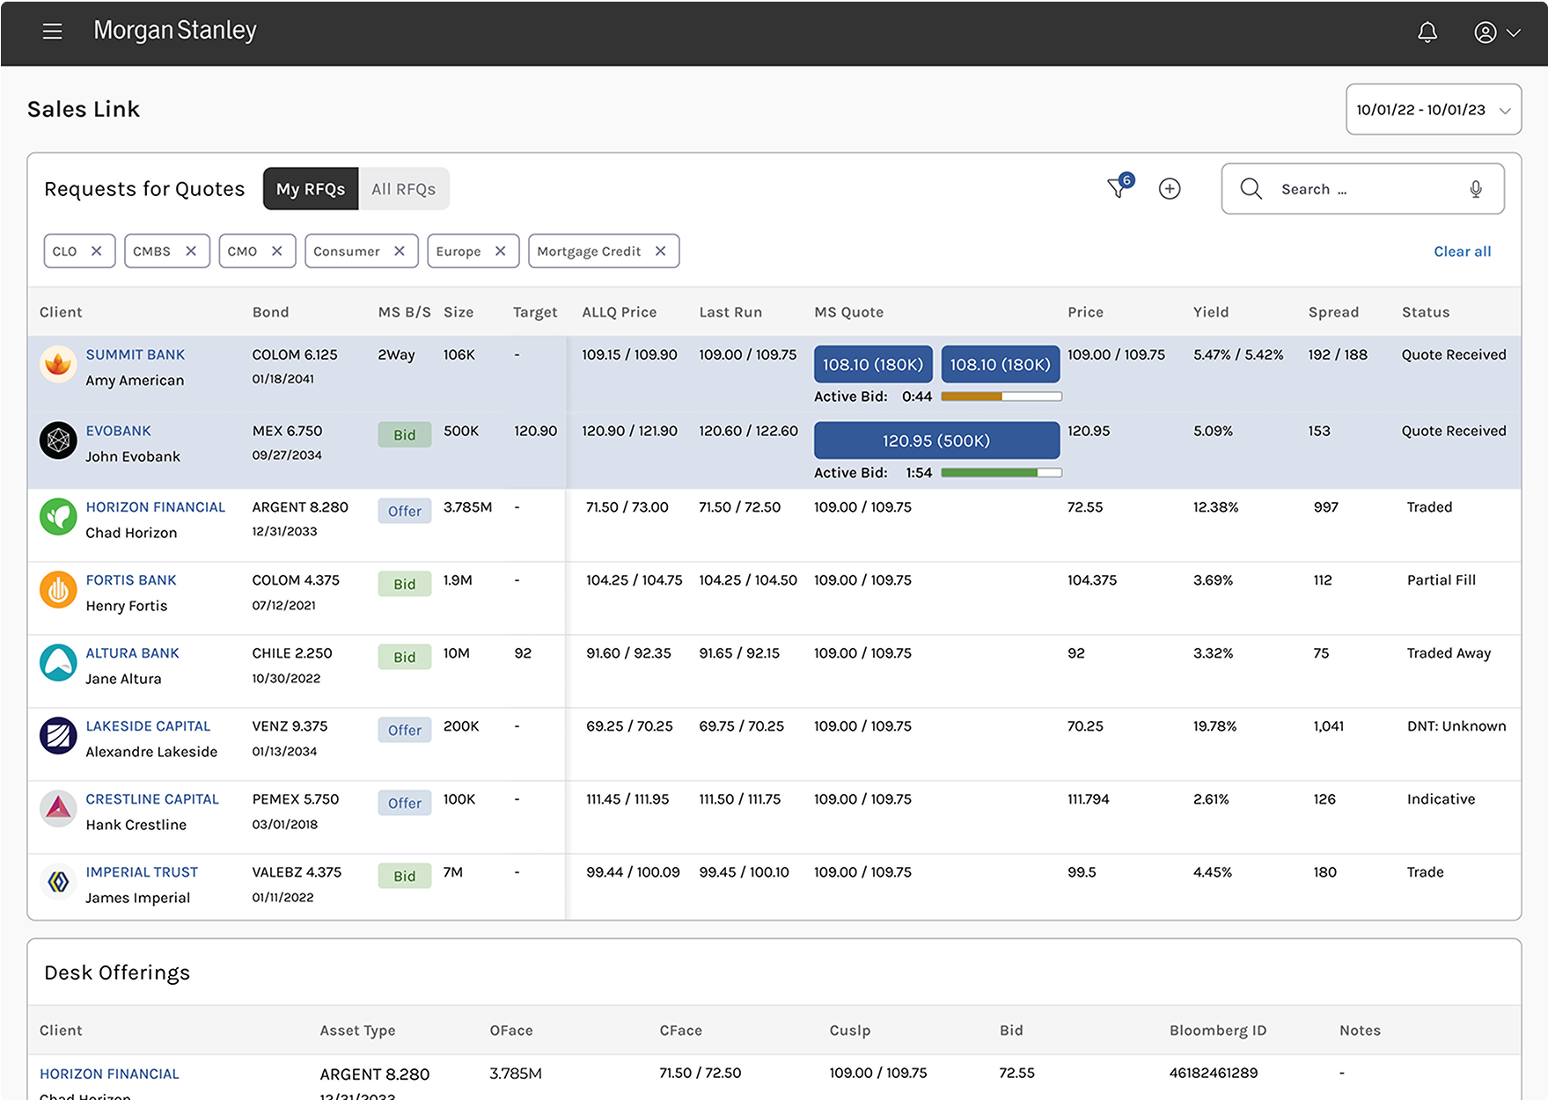Expand the date range dropdown
The image size is (1548, 1100).
coord(1433,110)
